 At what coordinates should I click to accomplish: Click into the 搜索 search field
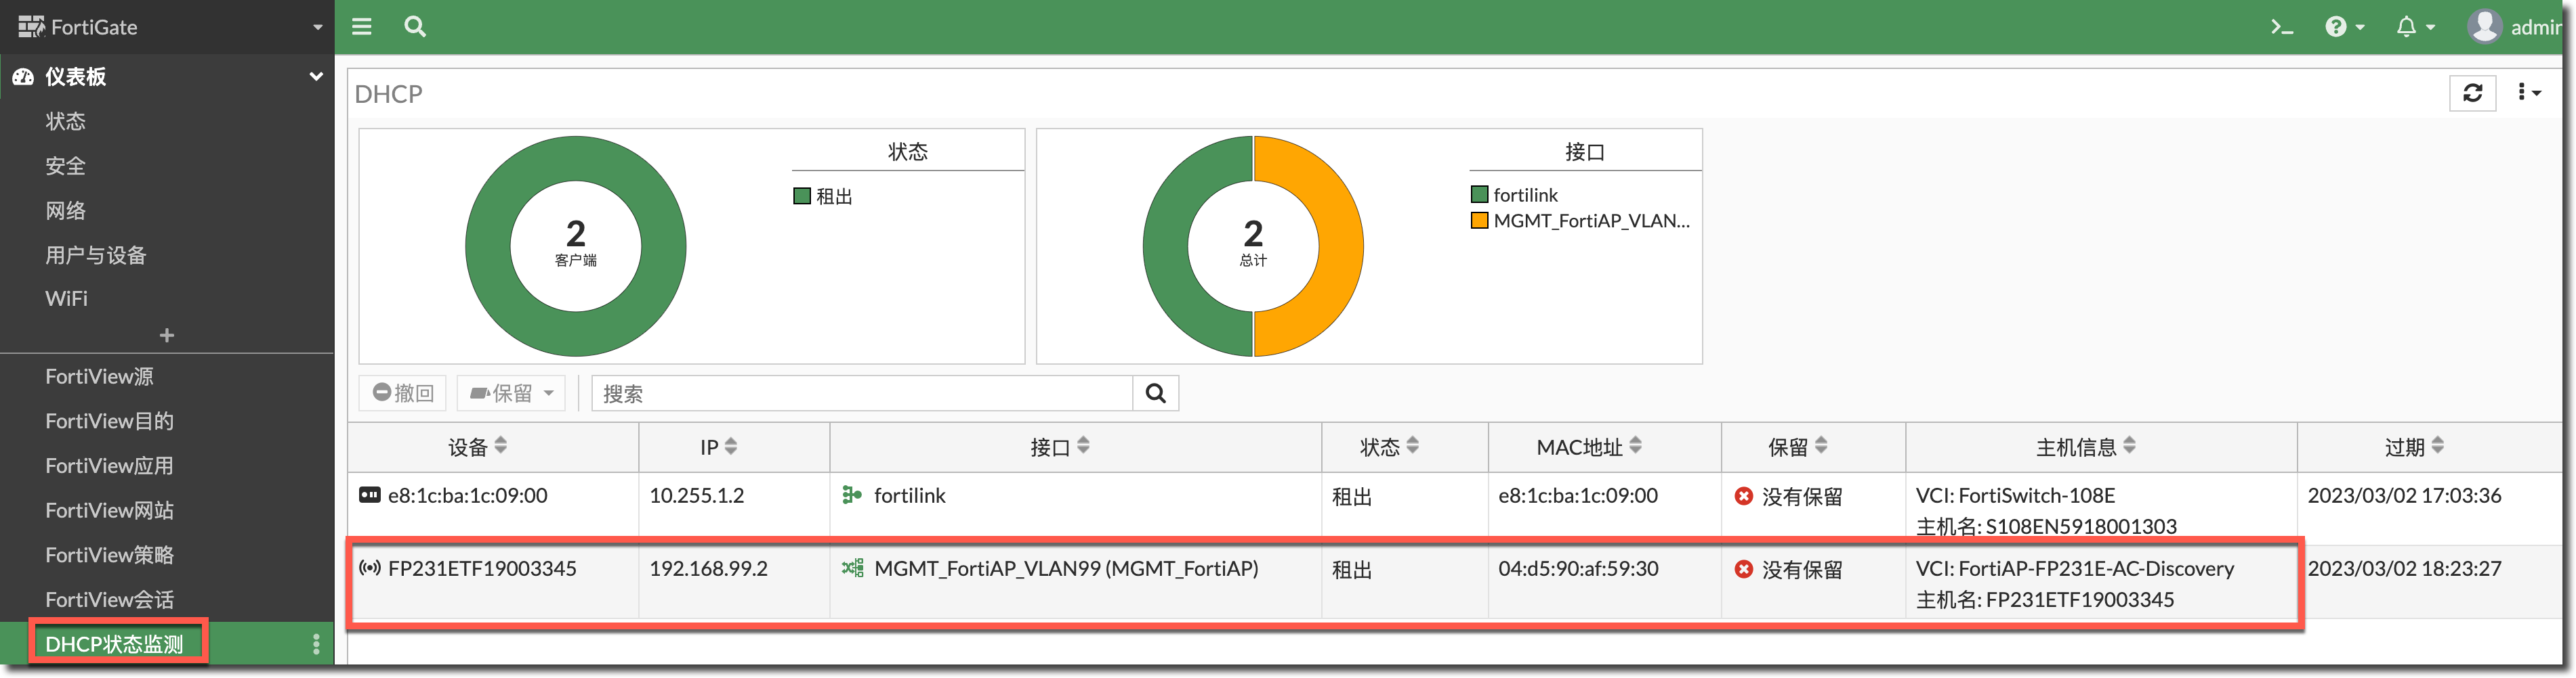[x=861, y=393]
